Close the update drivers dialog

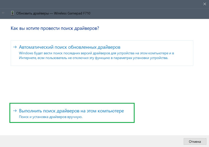click(205, 4)
